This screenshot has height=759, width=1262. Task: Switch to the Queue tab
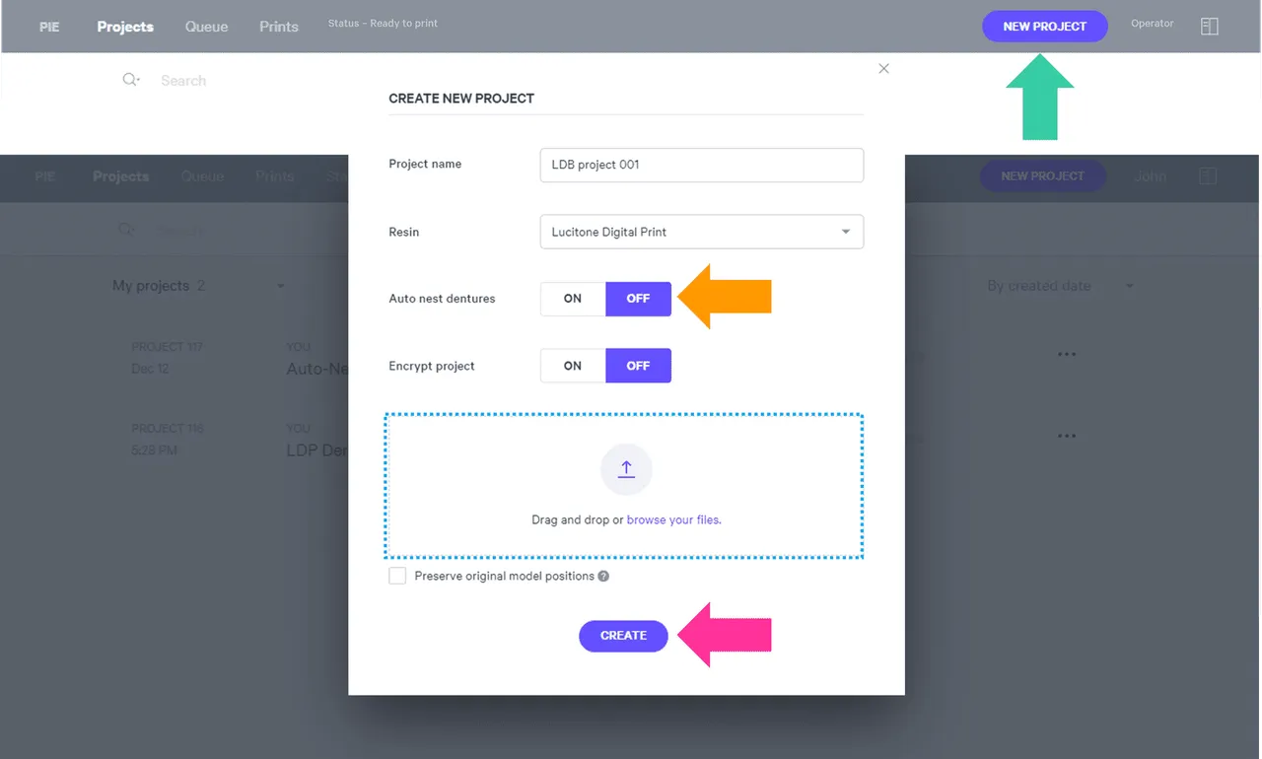tap(206, 27)
